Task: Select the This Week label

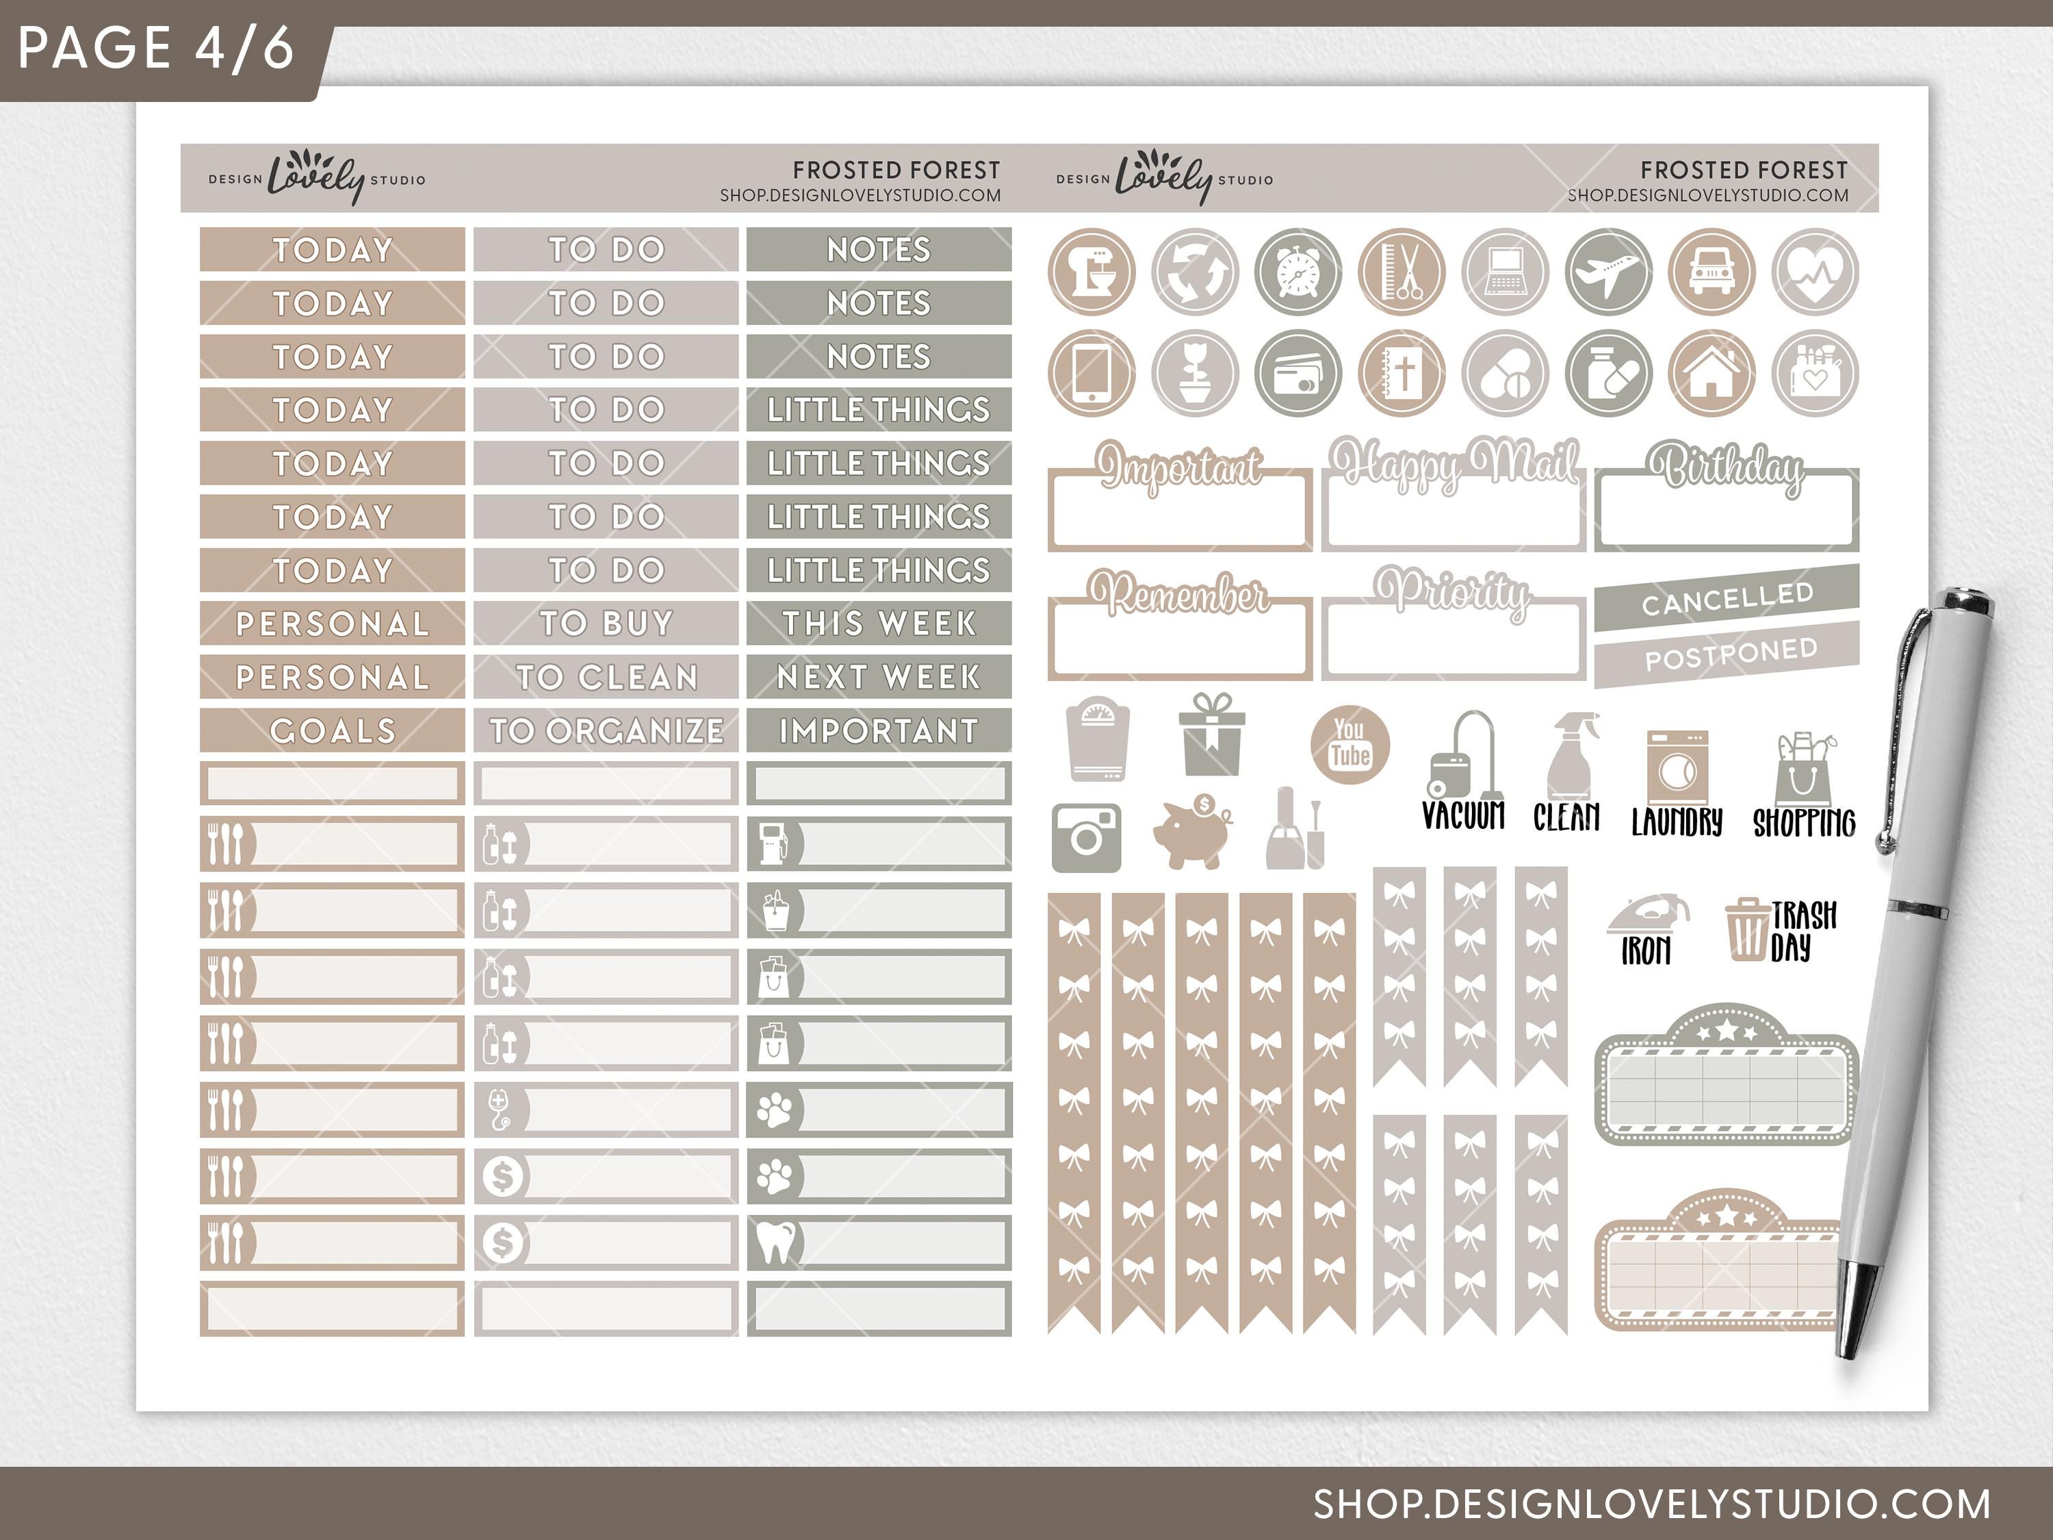Action: pyautogui.click(x=879, y=623)
